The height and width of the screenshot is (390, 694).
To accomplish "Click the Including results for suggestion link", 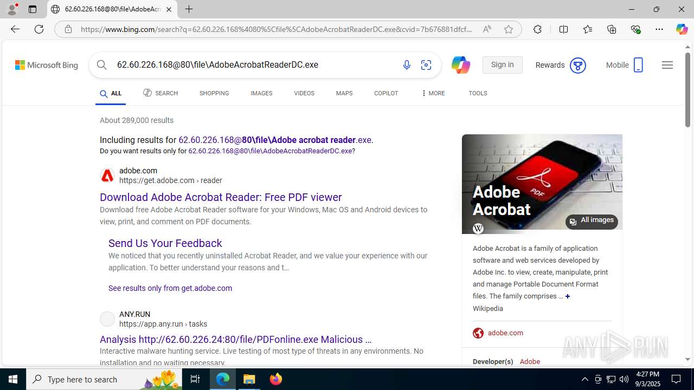I will coord(275,140).
